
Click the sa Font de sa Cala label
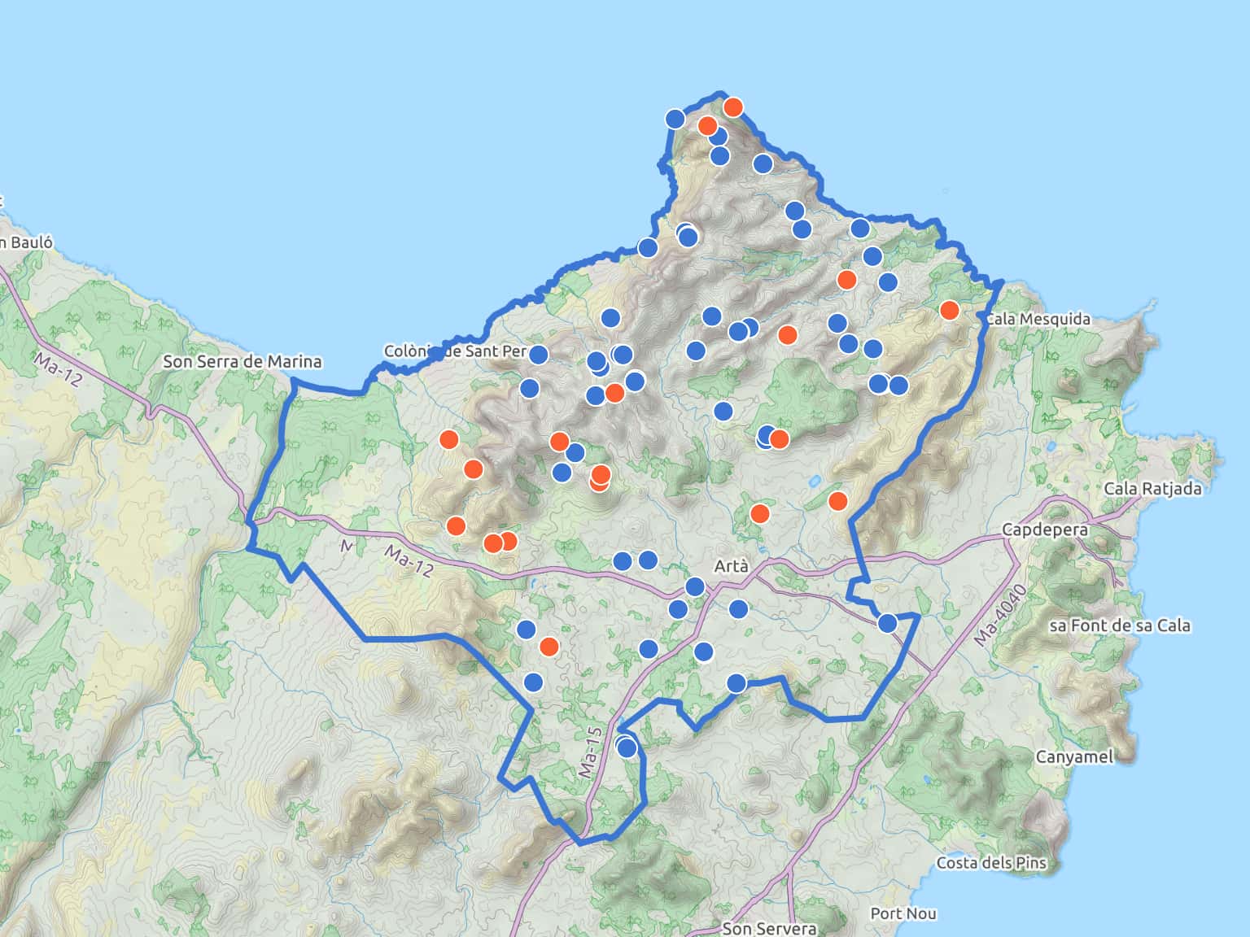point(1119,625)
